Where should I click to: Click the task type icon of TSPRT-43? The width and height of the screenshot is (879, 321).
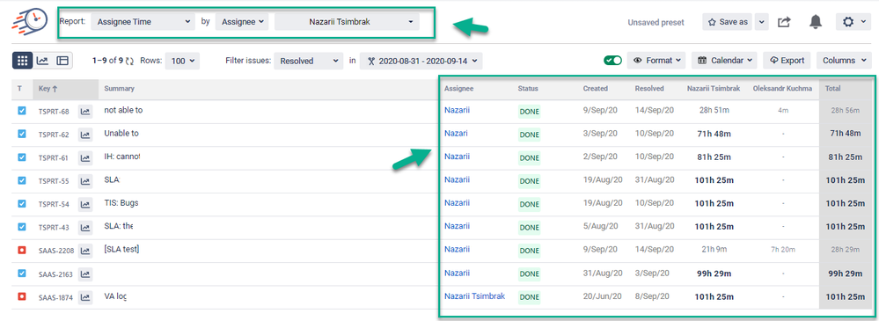[x=22, y=227]
